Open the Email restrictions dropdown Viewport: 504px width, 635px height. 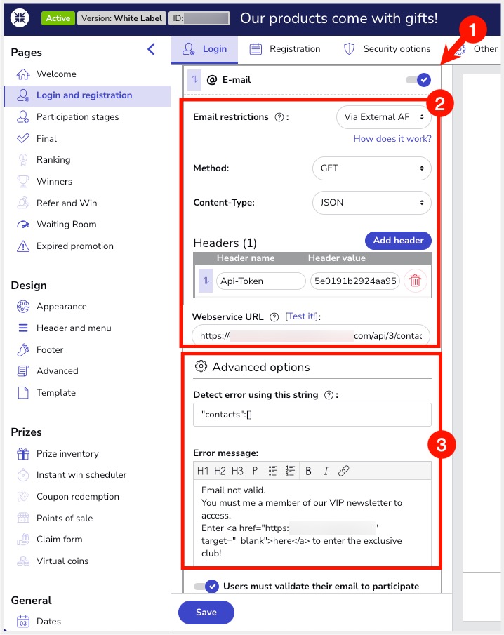pyautogui.click(x=383, y=117)
